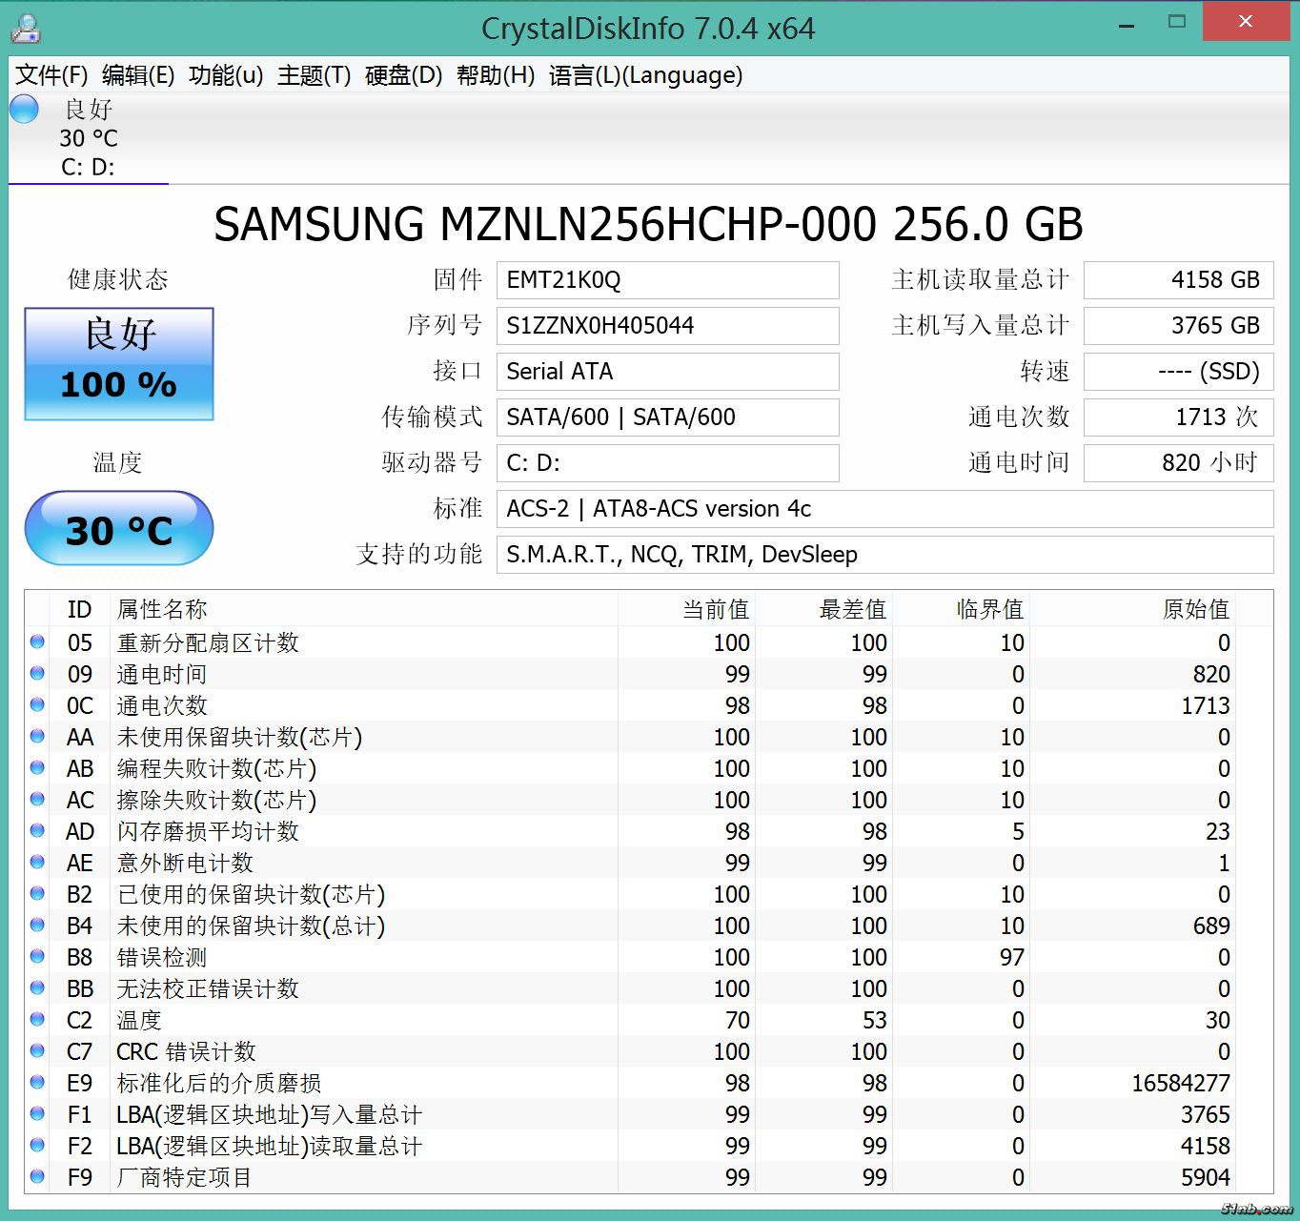This screenshot has width=1300, height=1221.
Task: Click status icon for C2 温度 row
Action: tap(37, 1020)
